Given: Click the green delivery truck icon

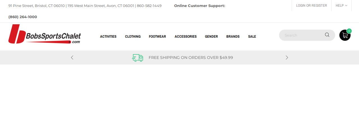Looking at the screenshot, I should pyautogui.click(x=137, y=58).
